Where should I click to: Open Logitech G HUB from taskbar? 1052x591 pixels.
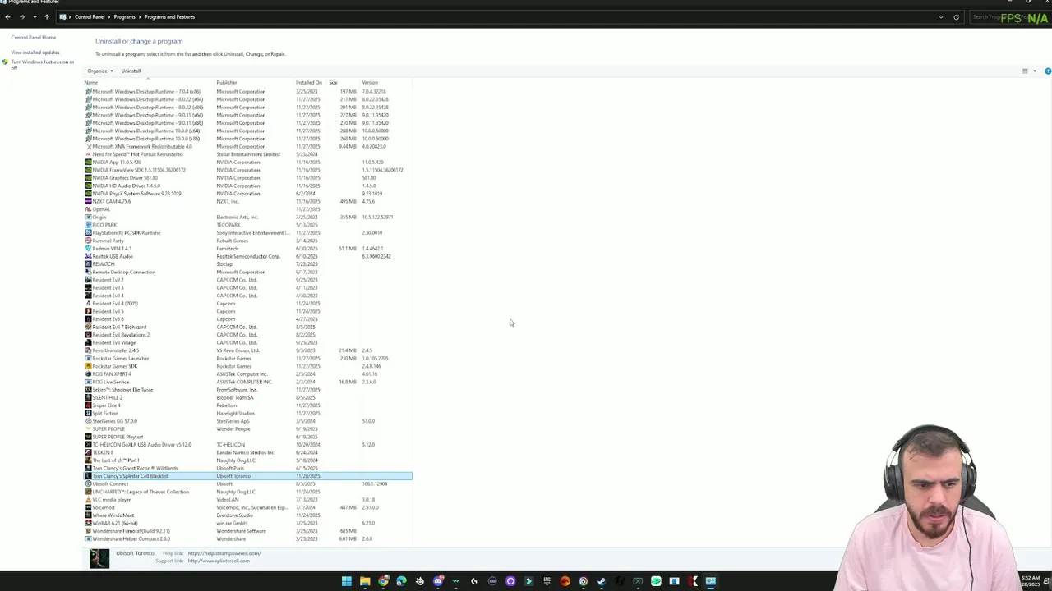pos(474,581)
